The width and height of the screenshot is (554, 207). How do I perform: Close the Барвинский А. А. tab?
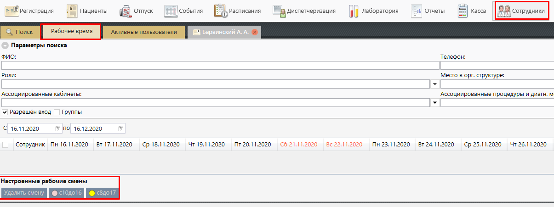point(254,32)
